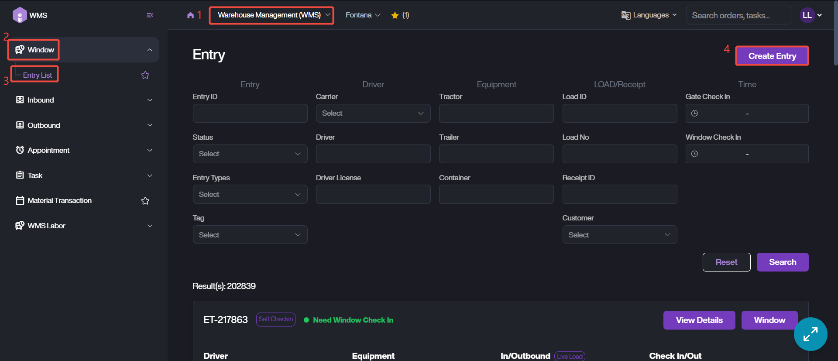Screen dimensions: 838x361
Task: Open the Fontana facility dropdown
Action: pos(363,15)
